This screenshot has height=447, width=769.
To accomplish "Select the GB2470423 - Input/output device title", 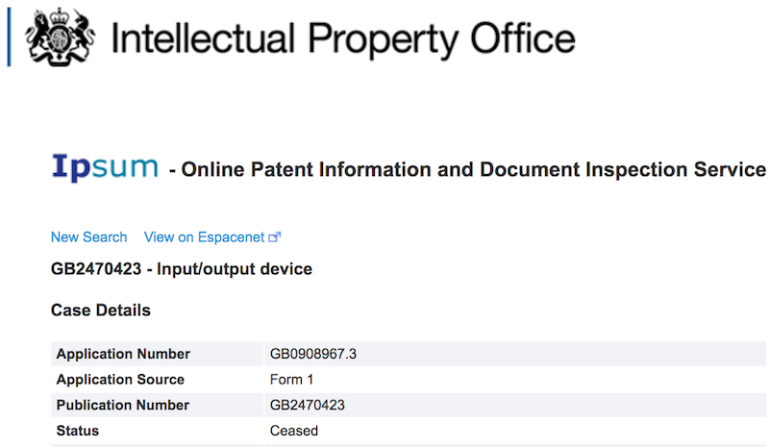I will pyautogui.click(x=182, y=269).
